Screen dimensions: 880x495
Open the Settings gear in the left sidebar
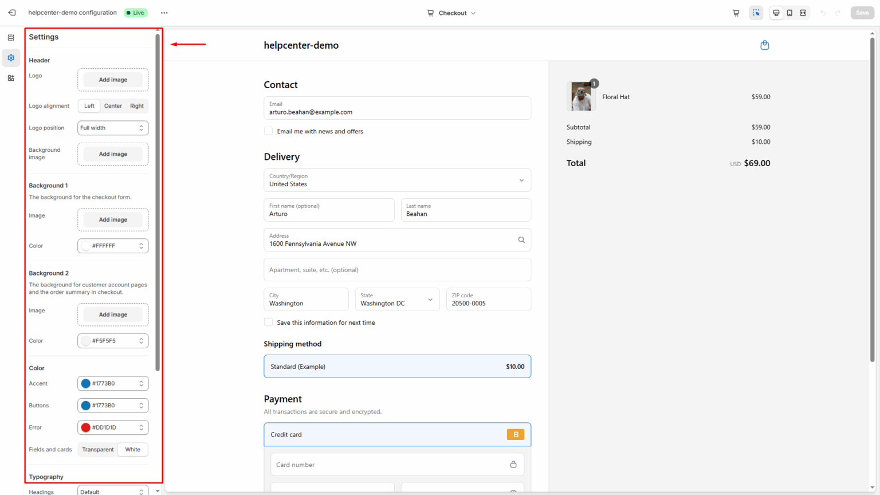click(x=11, y=57)
